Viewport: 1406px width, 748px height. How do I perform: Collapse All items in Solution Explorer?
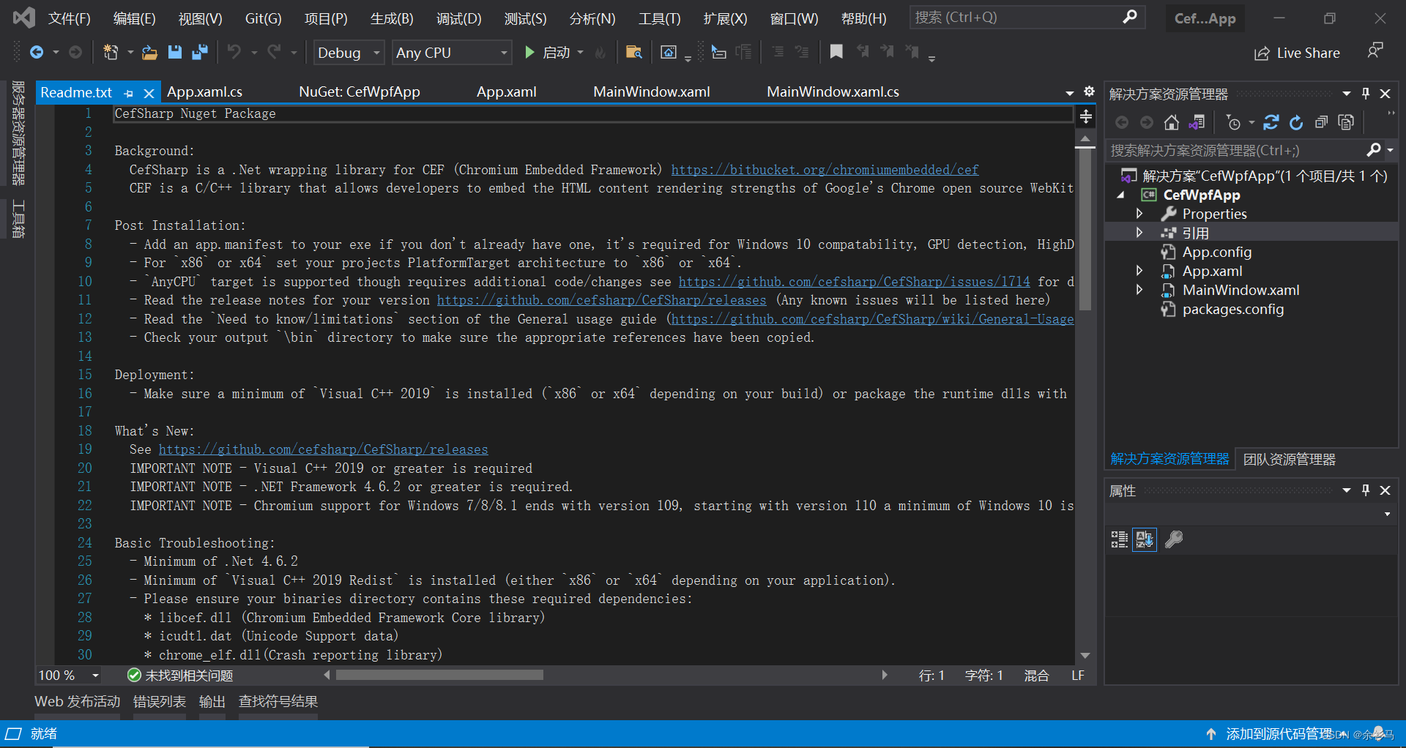[x=1322, y=122]
